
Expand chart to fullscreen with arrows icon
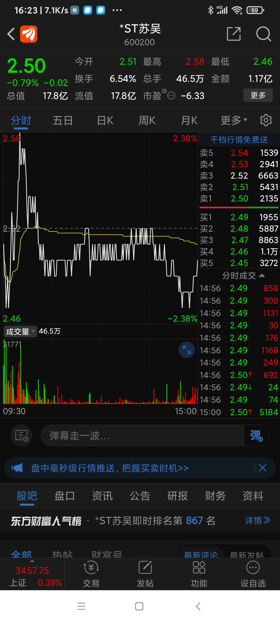click(x=187, y=350)
